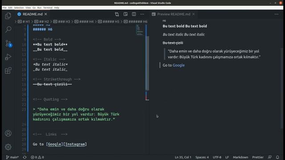Click the editor minimap thumbnail

(x=139, y=30)
